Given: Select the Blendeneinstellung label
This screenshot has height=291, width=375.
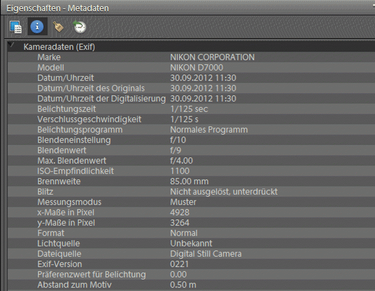Looking at the screenshot, I should point(74,140).
